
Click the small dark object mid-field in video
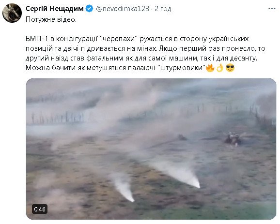click(182, 137)
